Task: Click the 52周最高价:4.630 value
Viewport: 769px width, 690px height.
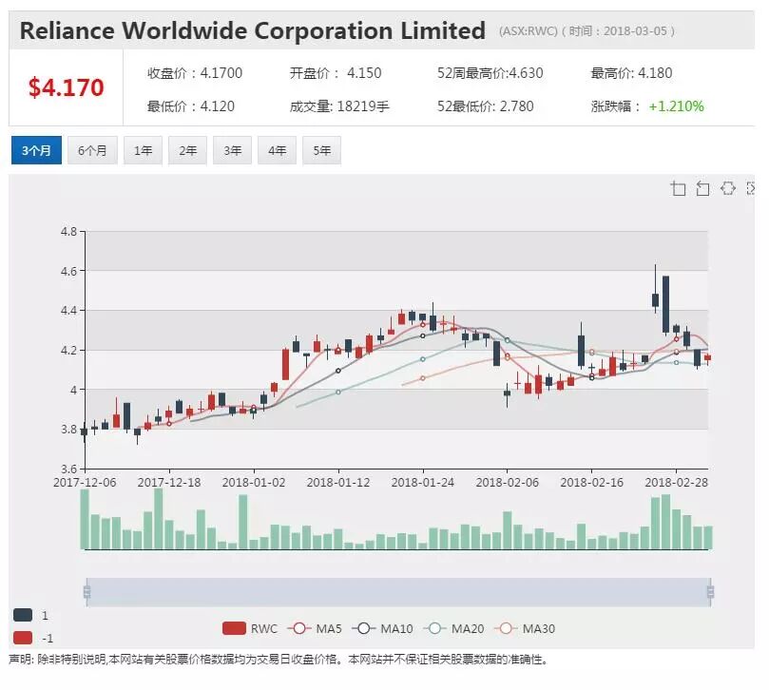Action: click(490, 73)
